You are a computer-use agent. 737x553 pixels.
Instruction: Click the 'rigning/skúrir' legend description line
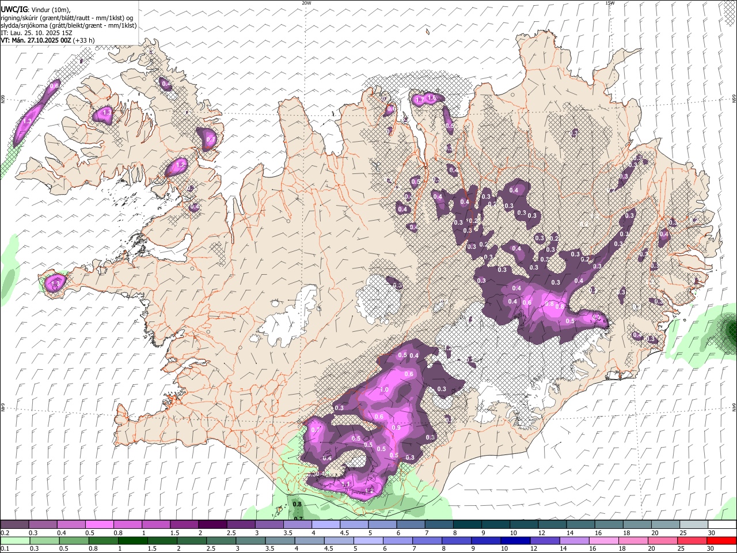(x=67, y=17)
